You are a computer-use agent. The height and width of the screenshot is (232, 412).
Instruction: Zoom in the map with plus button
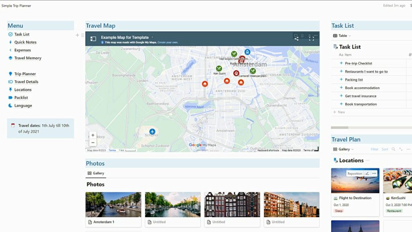pyautogui.click(x=93, y=135)
